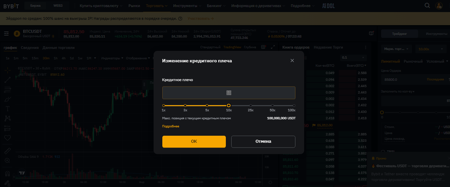This screenshot has width=450, height=187.
Task: Open Заполнить по кол-ву dropdown
Action: coord(398,91)
